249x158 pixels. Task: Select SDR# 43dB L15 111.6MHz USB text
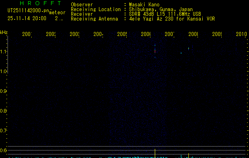165,14
